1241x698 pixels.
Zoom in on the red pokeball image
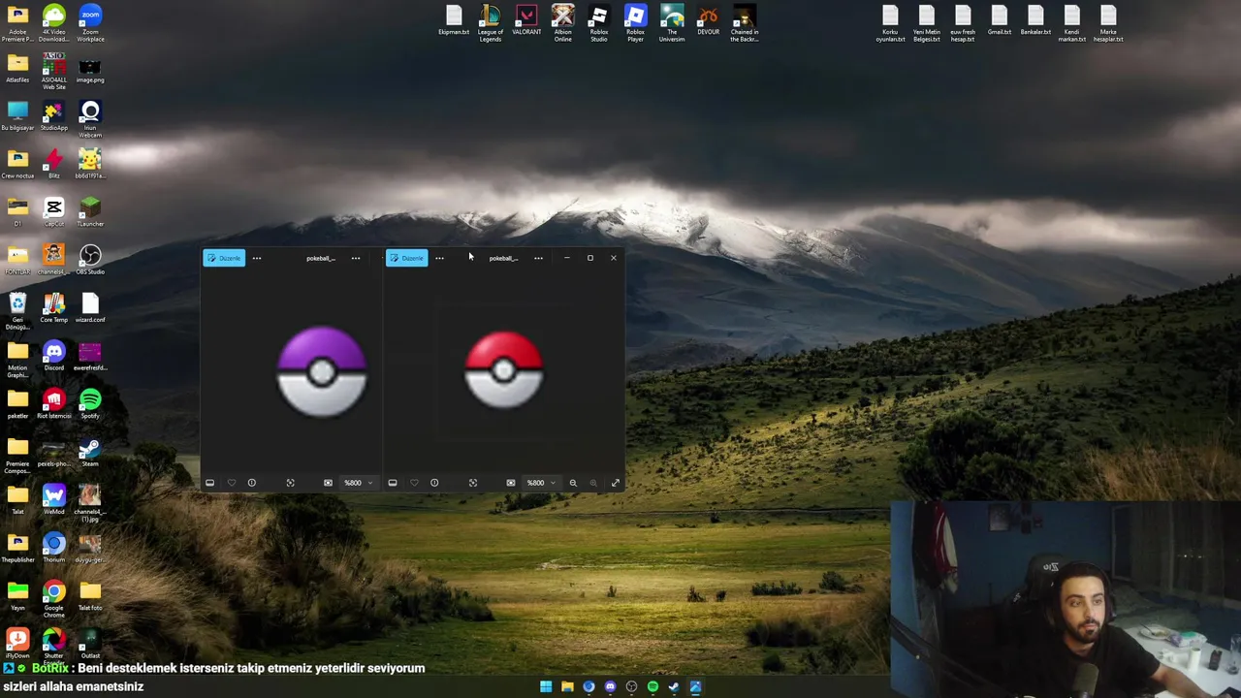click(x=593, y=483)
